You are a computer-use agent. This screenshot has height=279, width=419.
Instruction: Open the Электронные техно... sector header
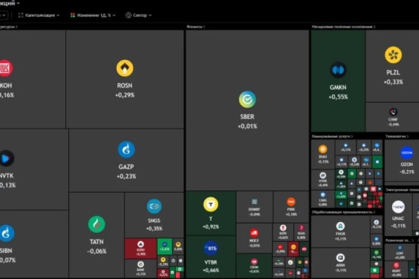click(x=402, y=190)
